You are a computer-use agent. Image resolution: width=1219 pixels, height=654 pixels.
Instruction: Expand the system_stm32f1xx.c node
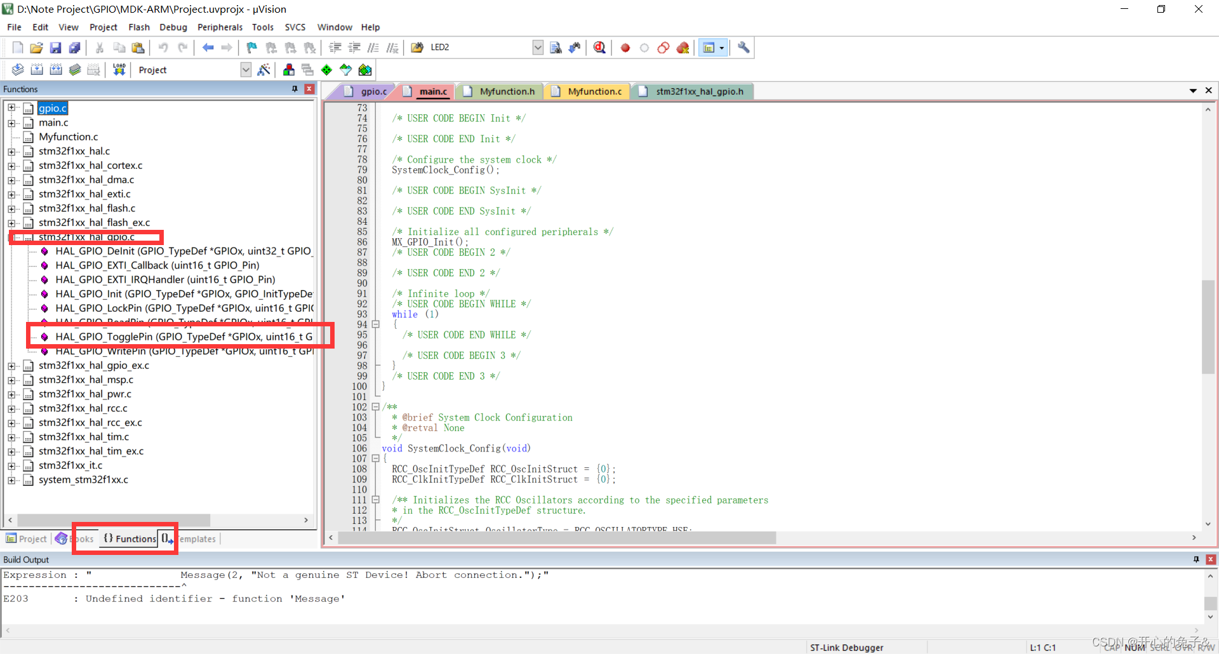(x=11, y=480)
